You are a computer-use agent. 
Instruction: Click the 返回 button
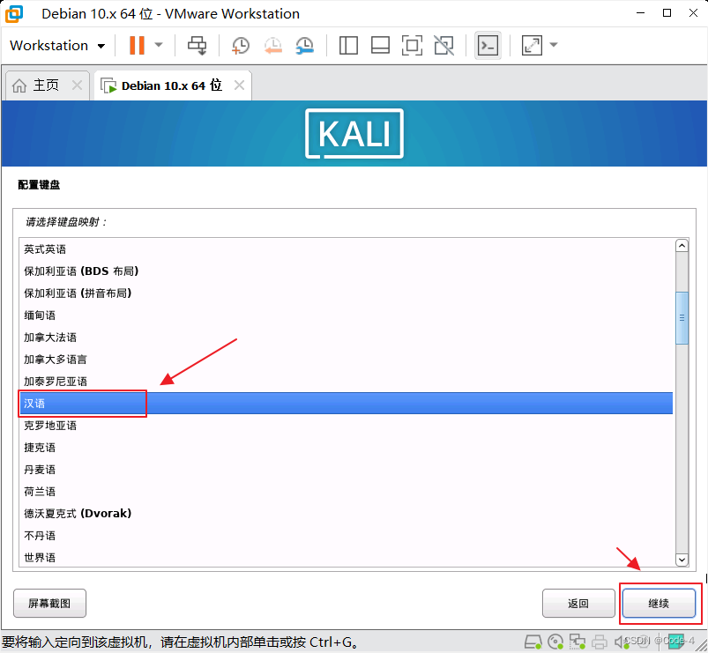(x=578, y=604)
